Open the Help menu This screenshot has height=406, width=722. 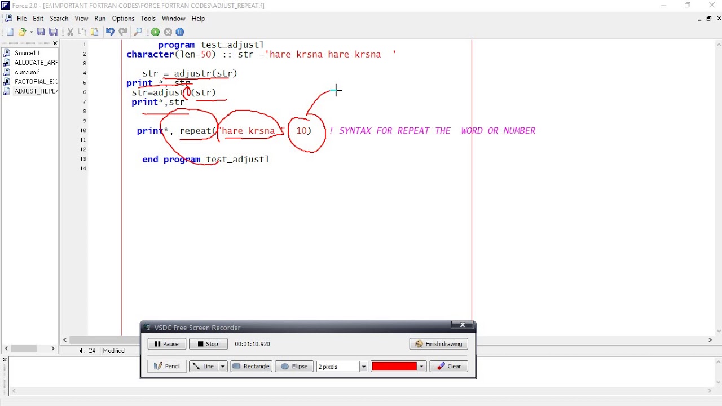tap(198, 19)
